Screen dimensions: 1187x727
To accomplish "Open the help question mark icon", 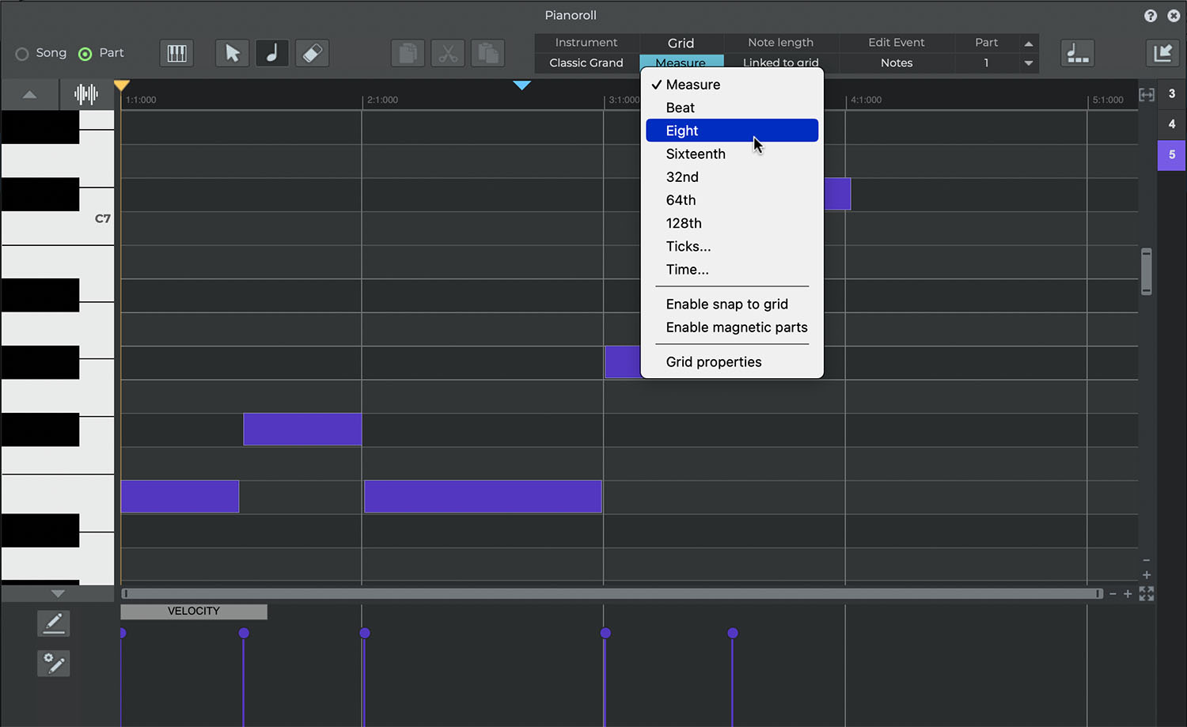I will click(1150, 16).
